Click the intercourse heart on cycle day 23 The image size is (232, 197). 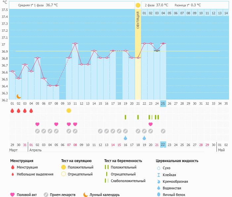151,124
